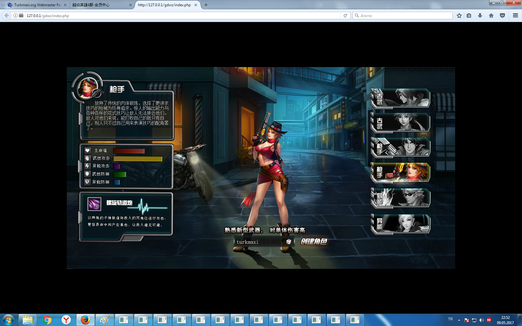Click the green 武技防御 stat bar
The image size is (522, 326).
click(120, 174)
